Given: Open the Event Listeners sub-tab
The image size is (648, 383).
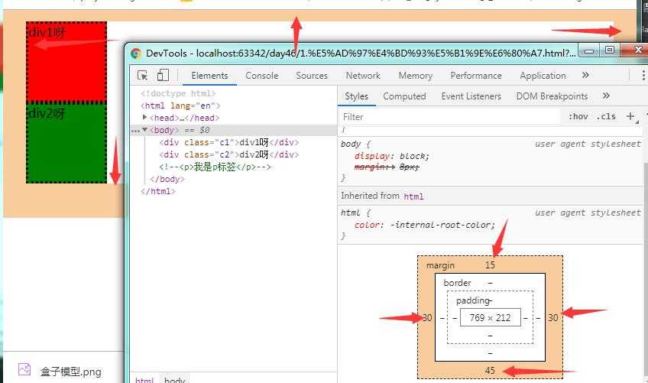Looking at the screenshot, I should click(471, 96).
